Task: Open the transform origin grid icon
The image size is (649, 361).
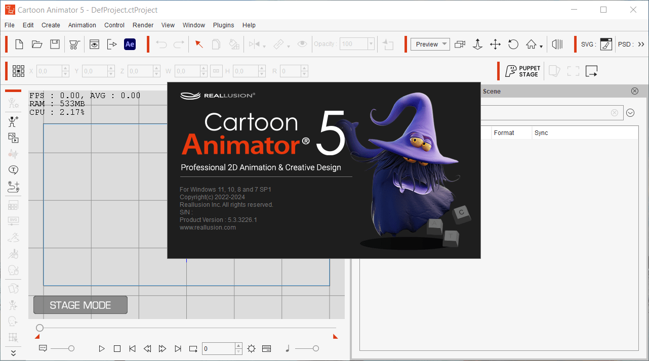Action: tap(19, 71)
